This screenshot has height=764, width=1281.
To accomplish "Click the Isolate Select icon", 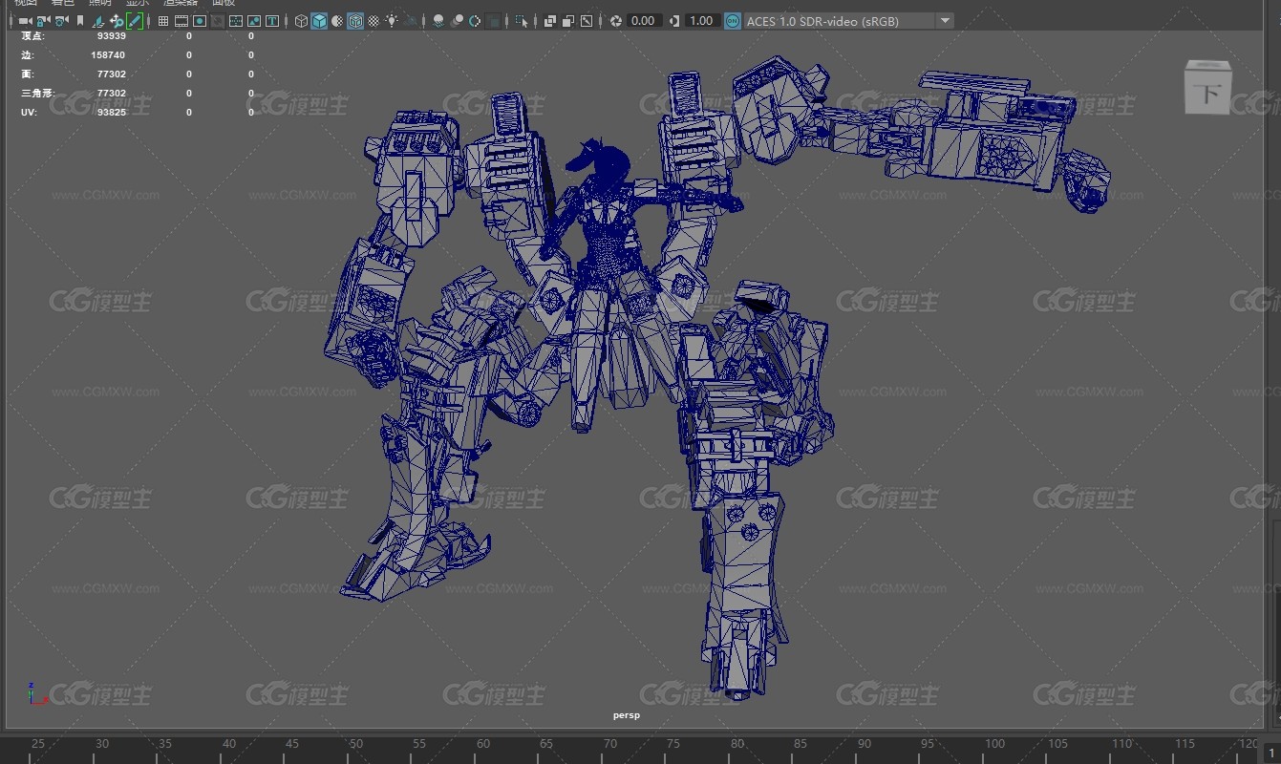I will pyautogui.click(x=522, y=21).
